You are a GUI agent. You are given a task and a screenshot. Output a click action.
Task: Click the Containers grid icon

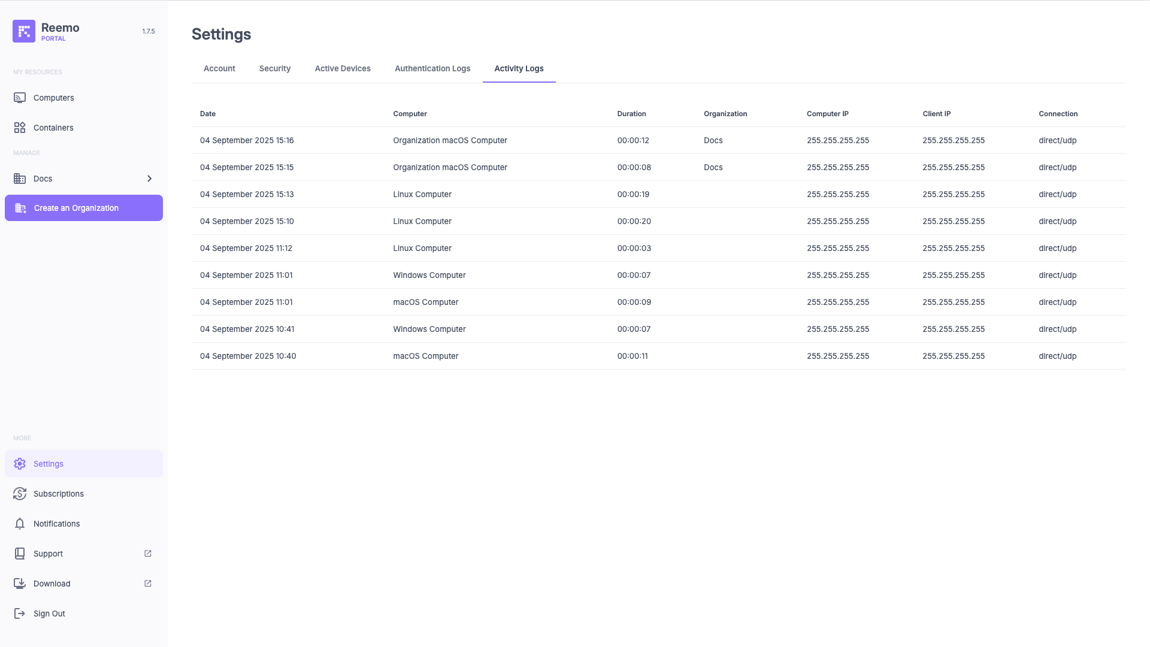[20, 128]
